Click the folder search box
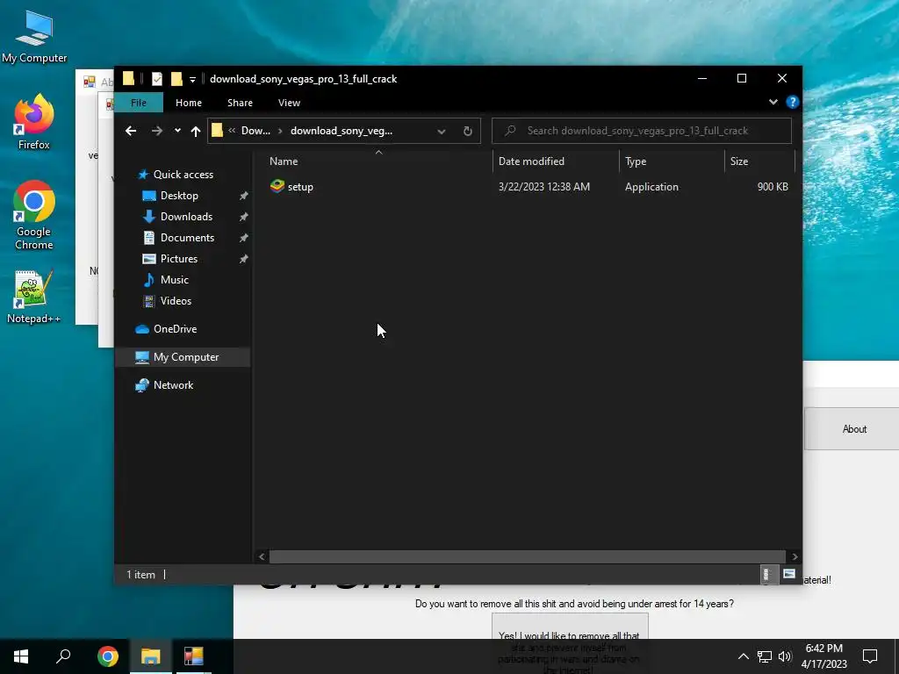Viewport: 899px width, 674px height. point(642,131)
